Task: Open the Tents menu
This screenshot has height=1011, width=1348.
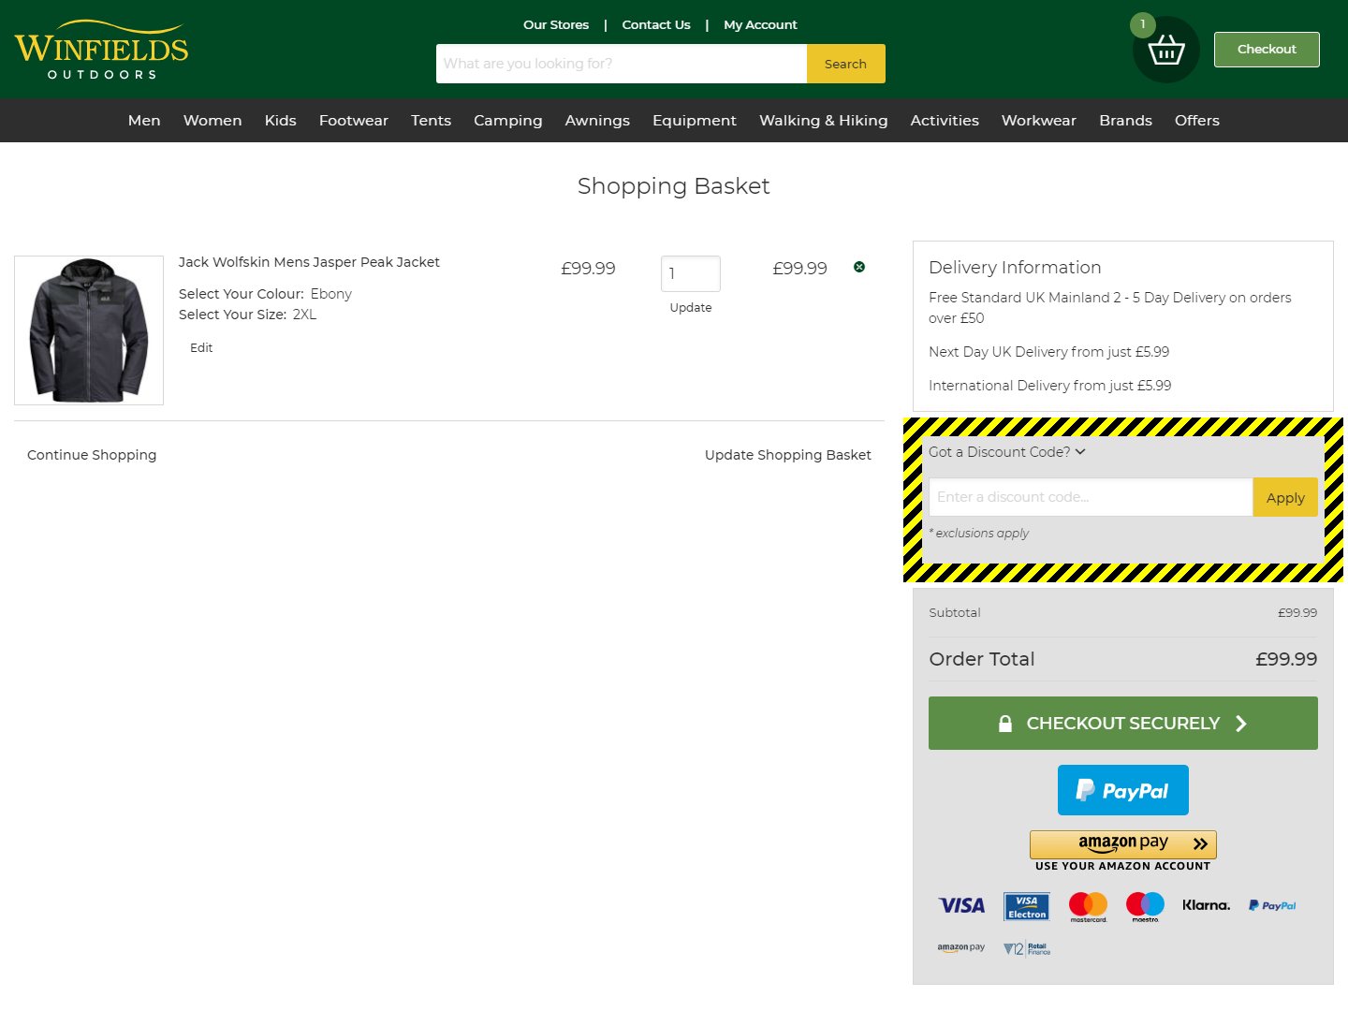Action: tap(431, 120)
